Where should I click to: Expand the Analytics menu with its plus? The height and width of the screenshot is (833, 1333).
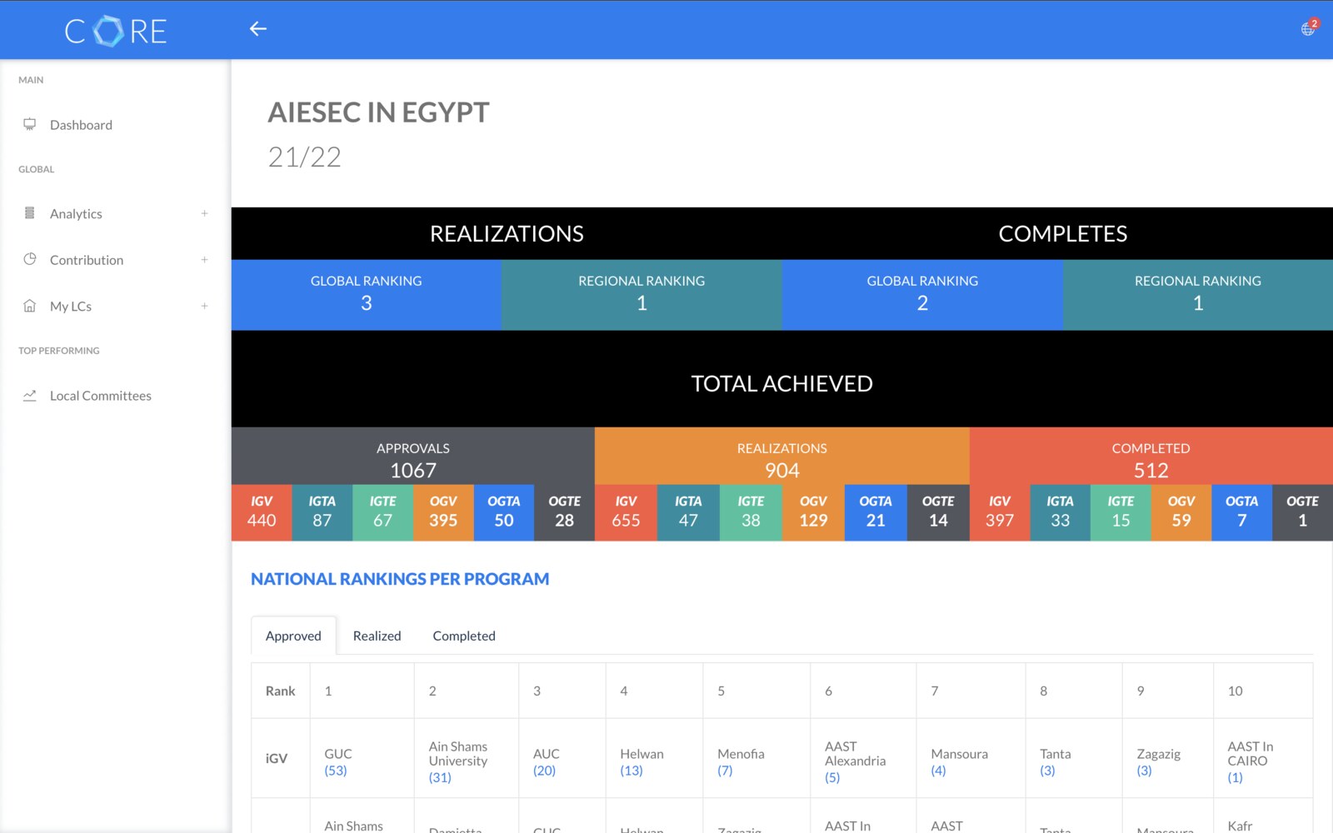(x=204, y=213)
